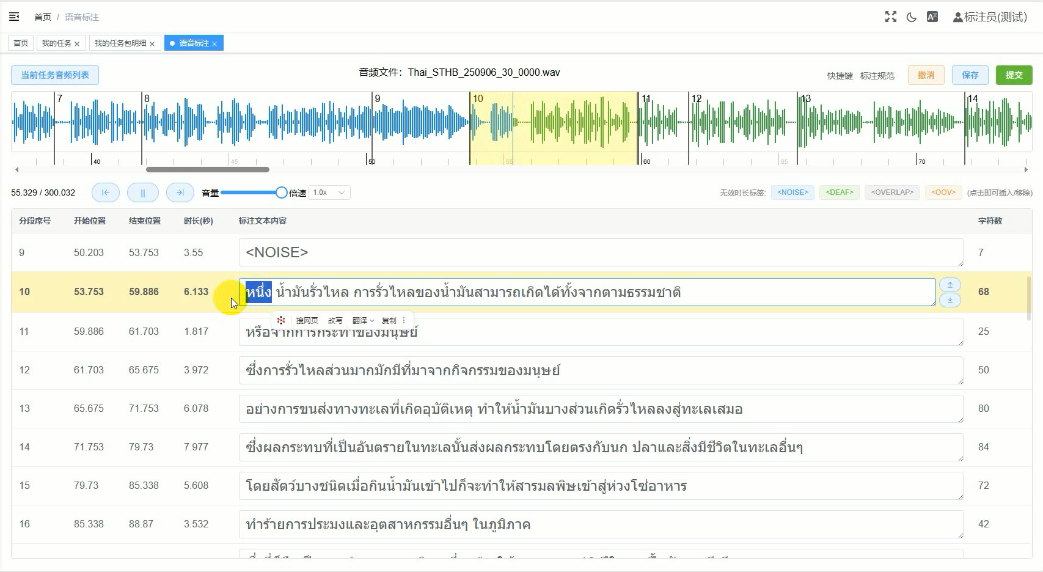Screen dimensions: 1043x572
Task: Merge segment 10 upward arrow icon
Action: click(950, 285)
